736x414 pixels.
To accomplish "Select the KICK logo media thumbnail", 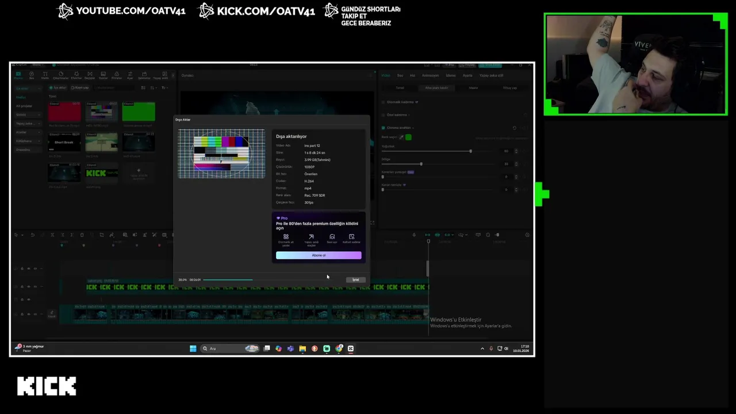I will pos(101,172).
